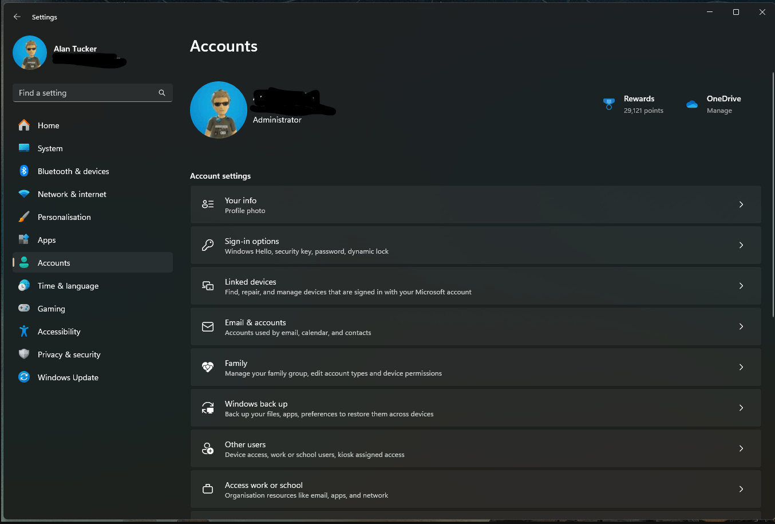This screenshot has height=524, width=775.
Task: Click the Rewards medal icon
Action: click(x=609, y=104)
